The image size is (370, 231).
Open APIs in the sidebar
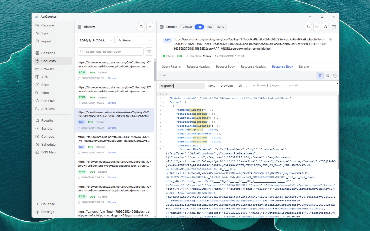pos(53,77)
